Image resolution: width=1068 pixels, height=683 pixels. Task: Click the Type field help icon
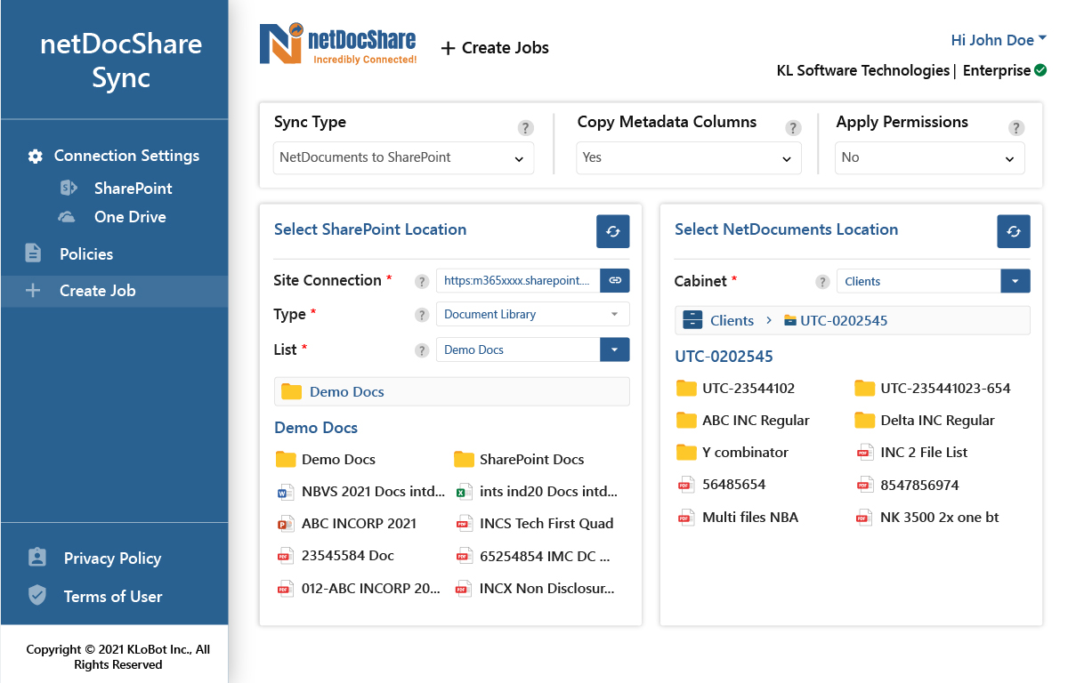tap(423, 315)
